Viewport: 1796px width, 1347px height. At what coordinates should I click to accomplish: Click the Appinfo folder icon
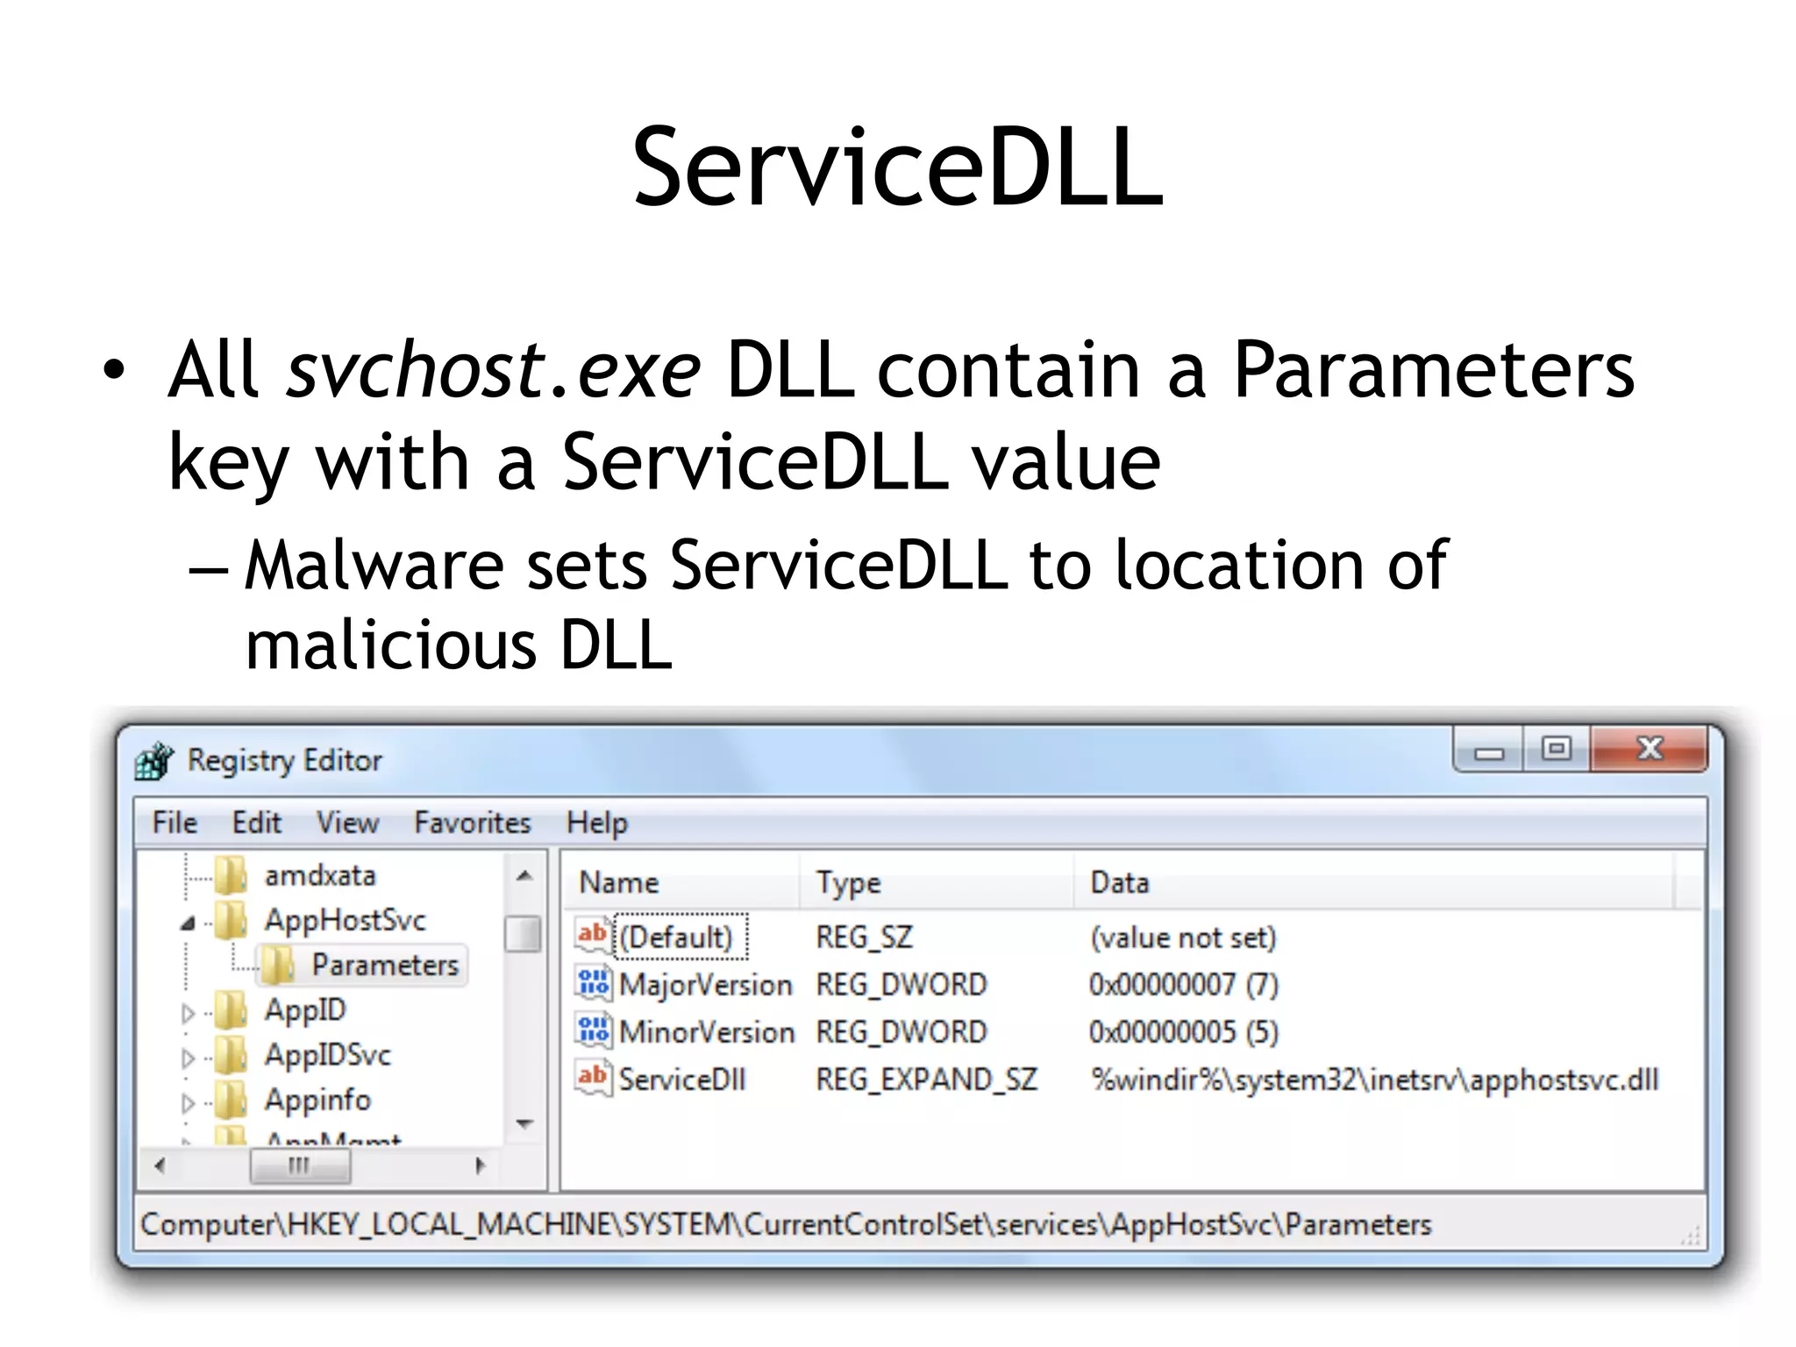point(232,1100)
